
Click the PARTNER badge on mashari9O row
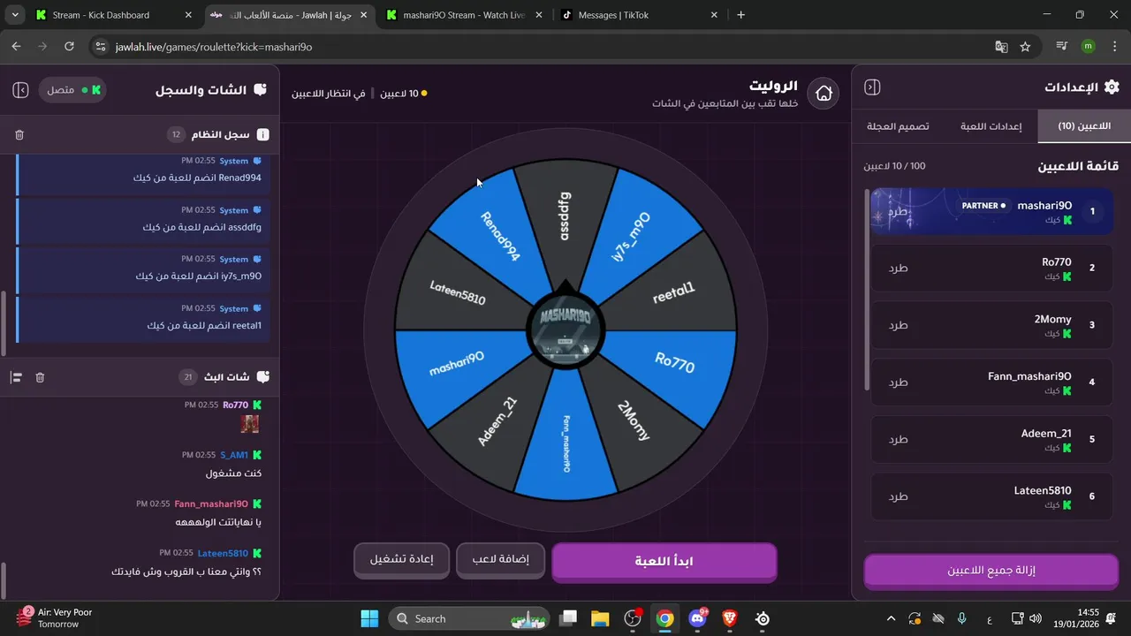tap(983, 206)
